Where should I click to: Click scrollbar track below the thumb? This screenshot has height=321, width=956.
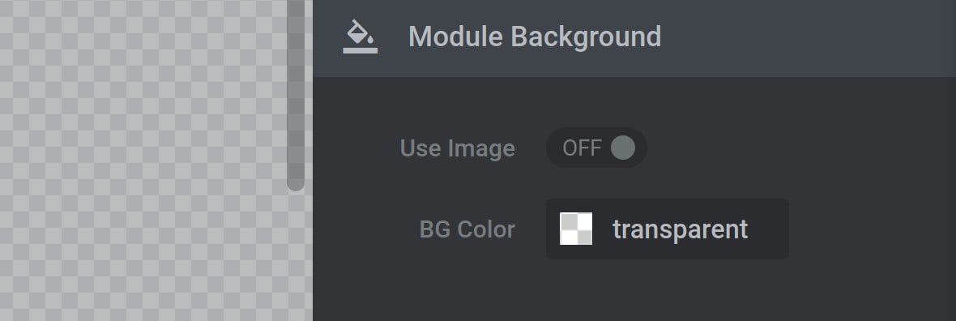pos(296,256)
